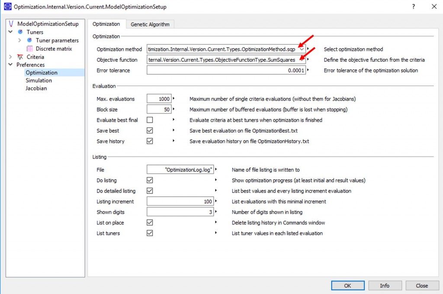The image size is (443, 294).
Task: Click arrow beside Optimization method field
Action: click(308, 49)
